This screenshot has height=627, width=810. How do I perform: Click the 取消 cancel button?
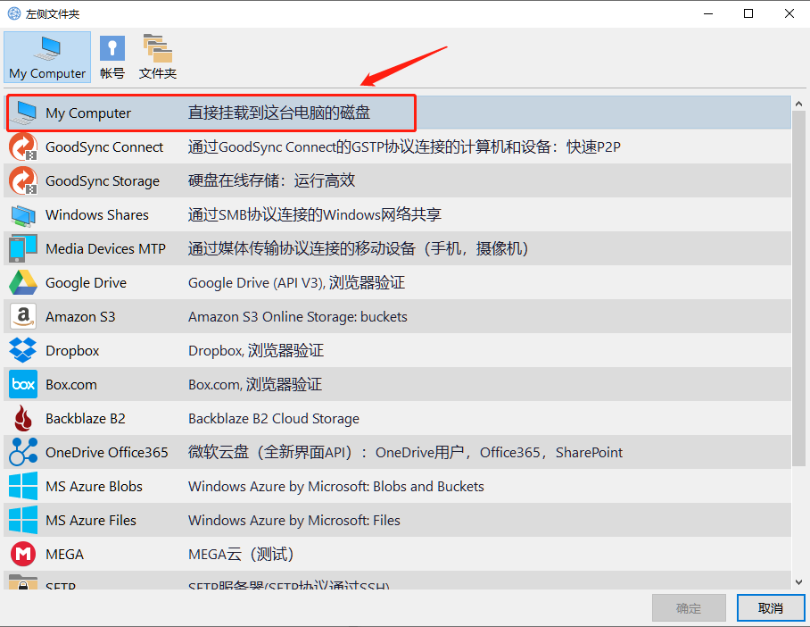[770, 608]
